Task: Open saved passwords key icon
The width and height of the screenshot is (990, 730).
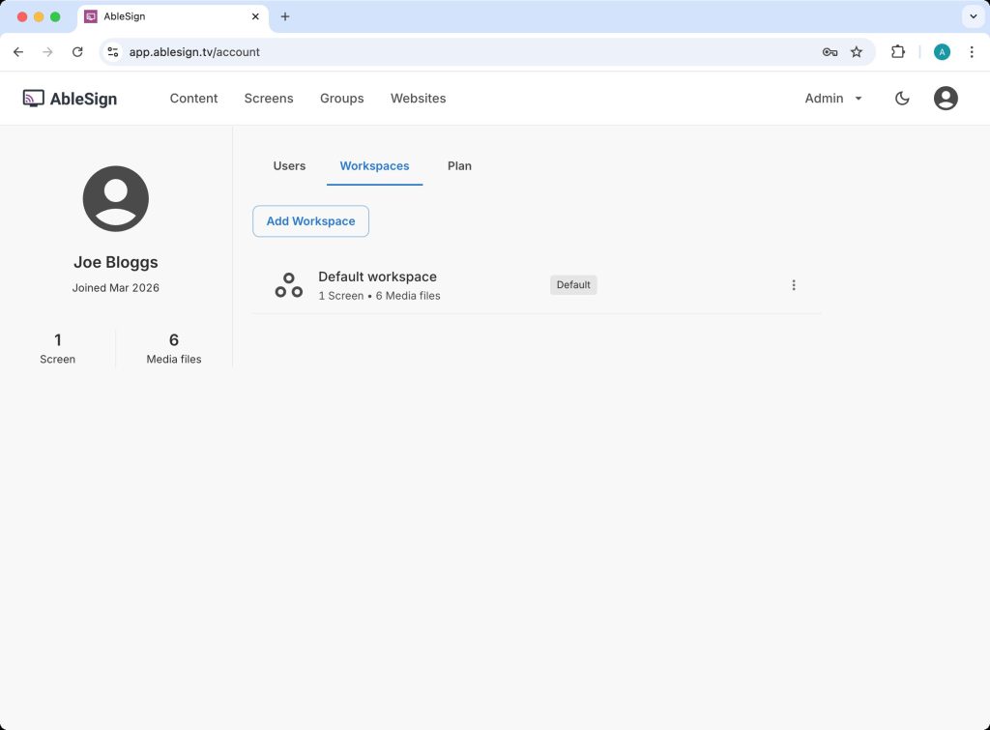Action: 830,52
